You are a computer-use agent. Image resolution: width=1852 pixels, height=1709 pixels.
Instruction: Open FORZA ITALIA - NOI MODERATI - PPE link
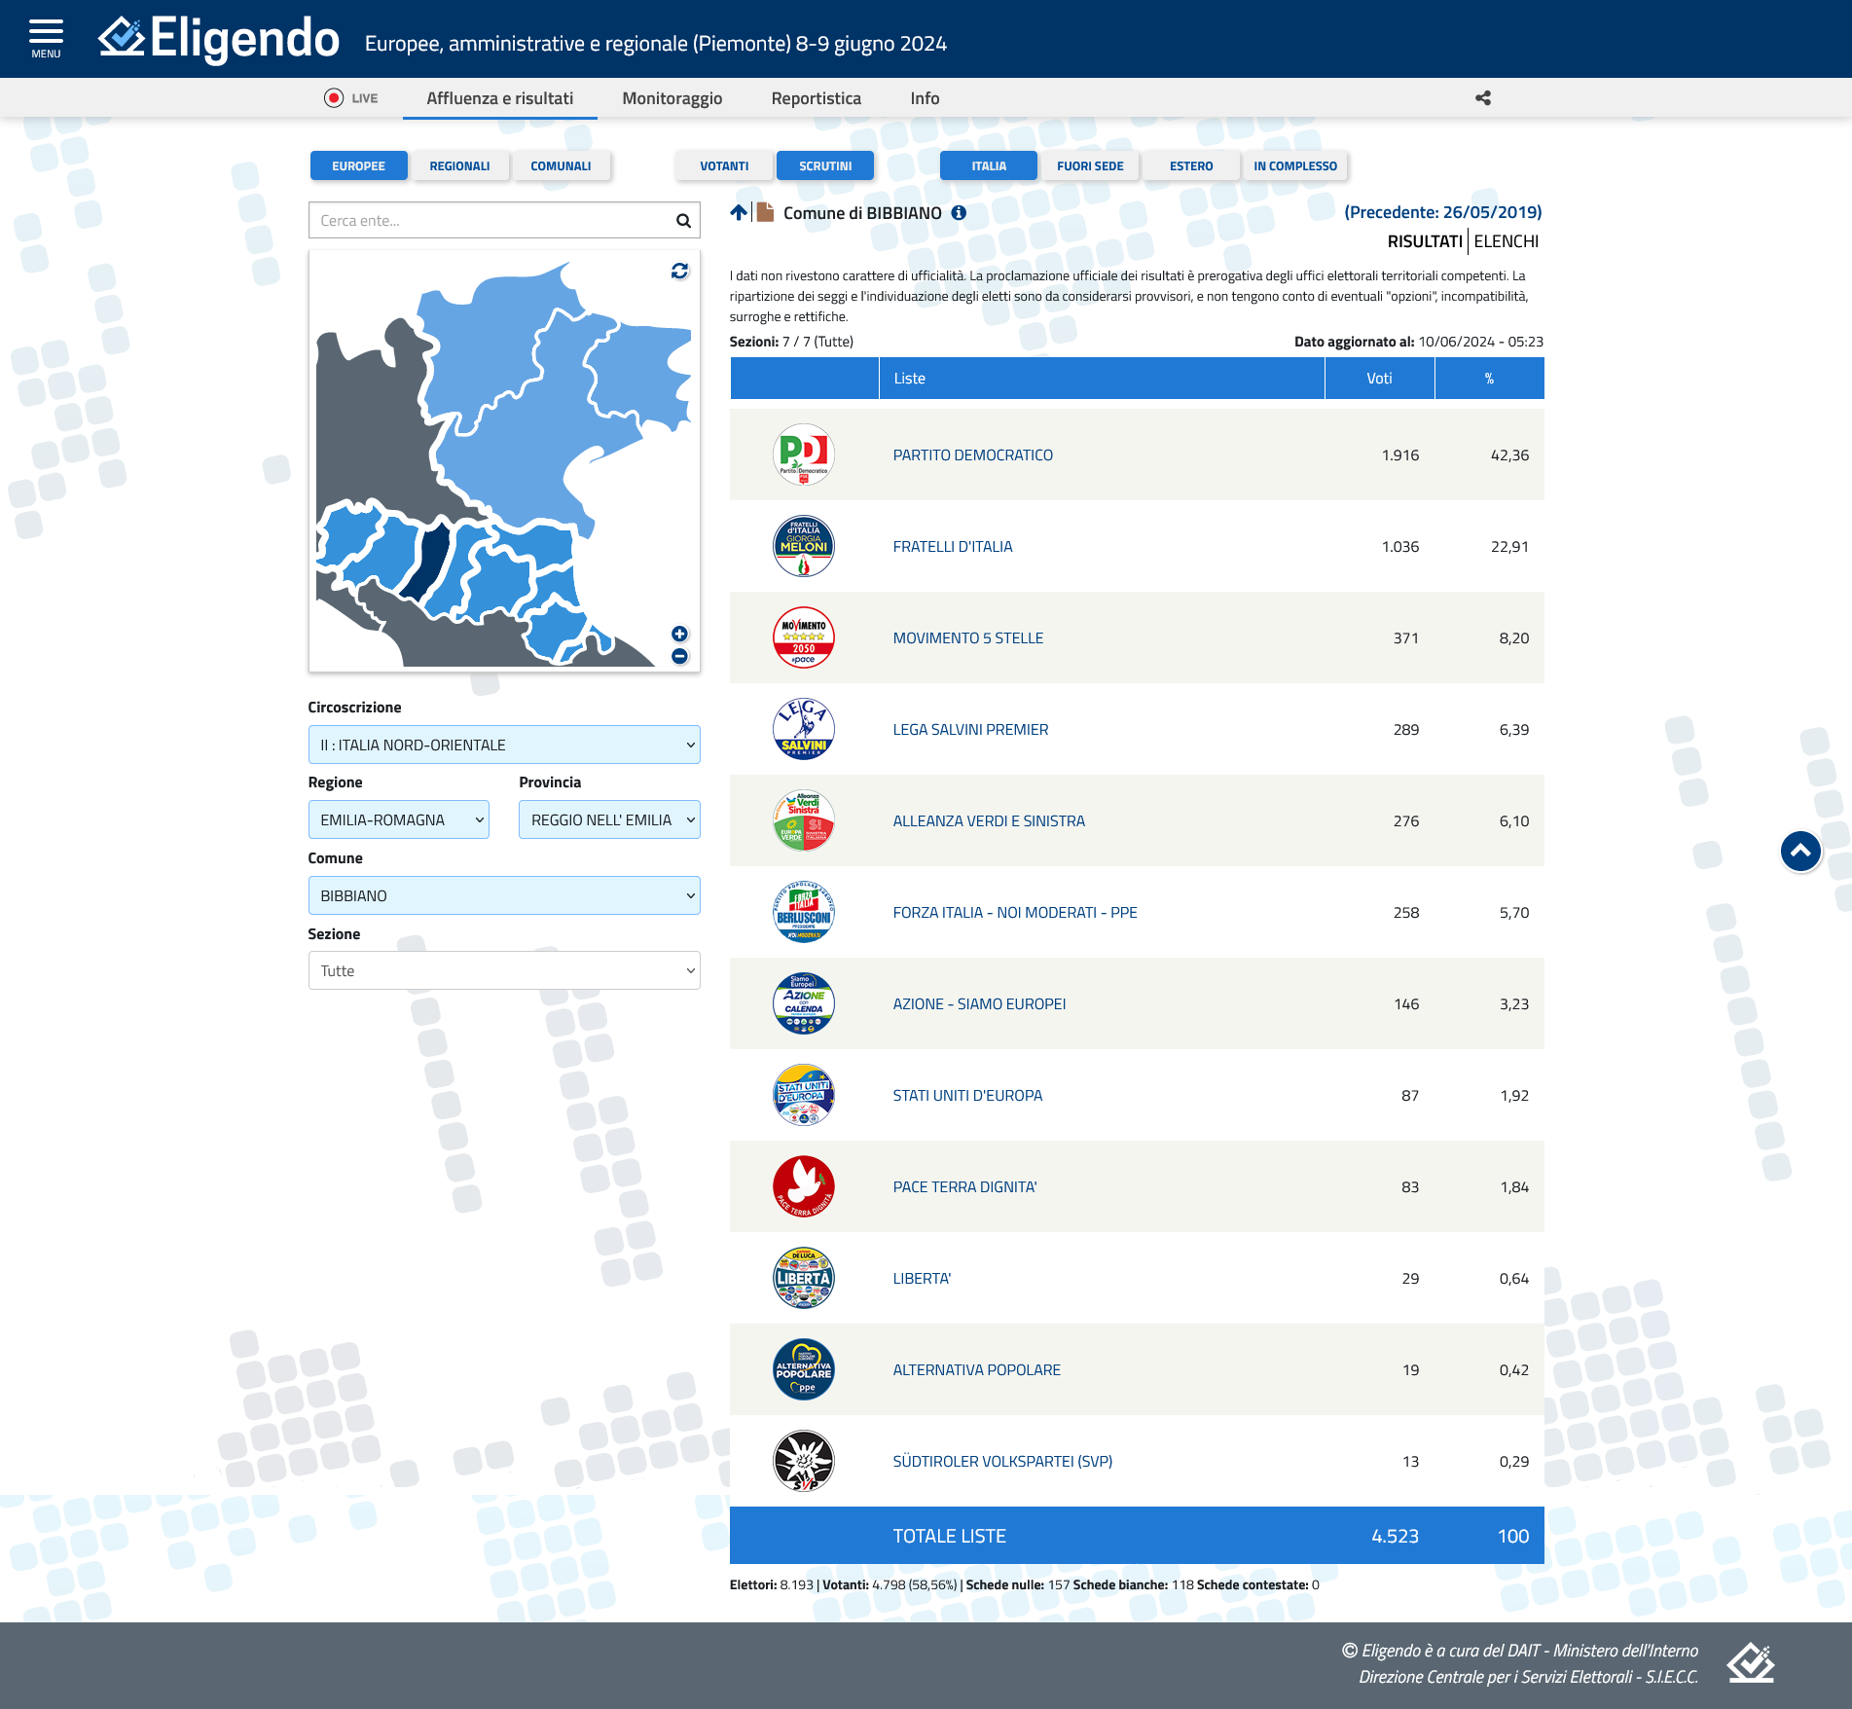[x=1015, y=912]
